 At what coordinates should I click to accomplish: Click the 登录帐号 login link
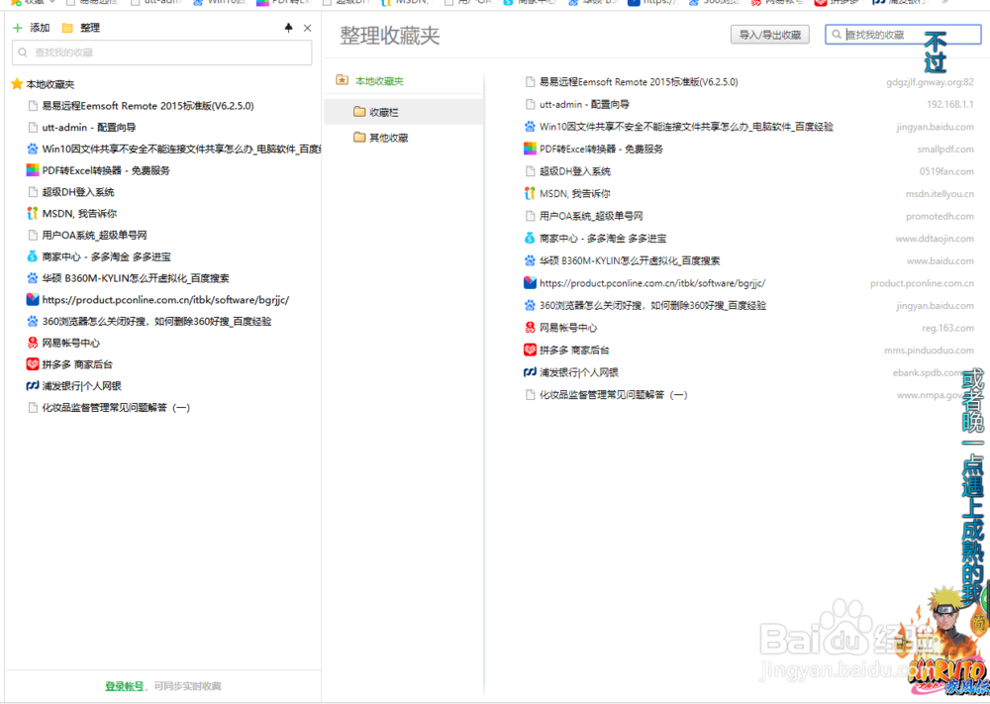[124, 686]
